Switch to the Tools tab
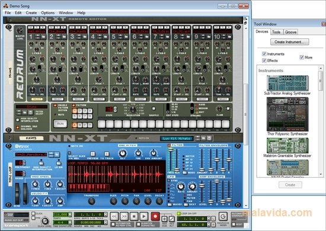Image resolution: width=326 pixels, height=231 pixels. pyautogui.click(x=277, y=32)
